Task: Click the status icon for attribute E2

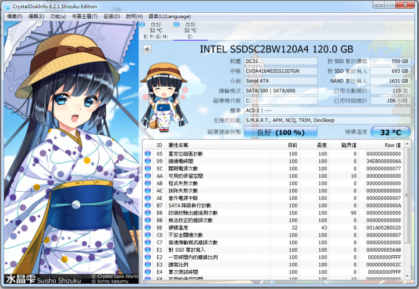Action: 148,257
